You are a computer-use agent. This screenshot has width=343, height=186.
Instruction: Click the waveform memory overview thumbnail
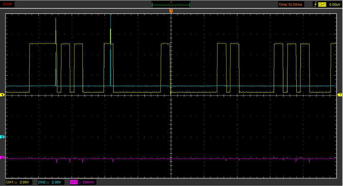point(171,5)
